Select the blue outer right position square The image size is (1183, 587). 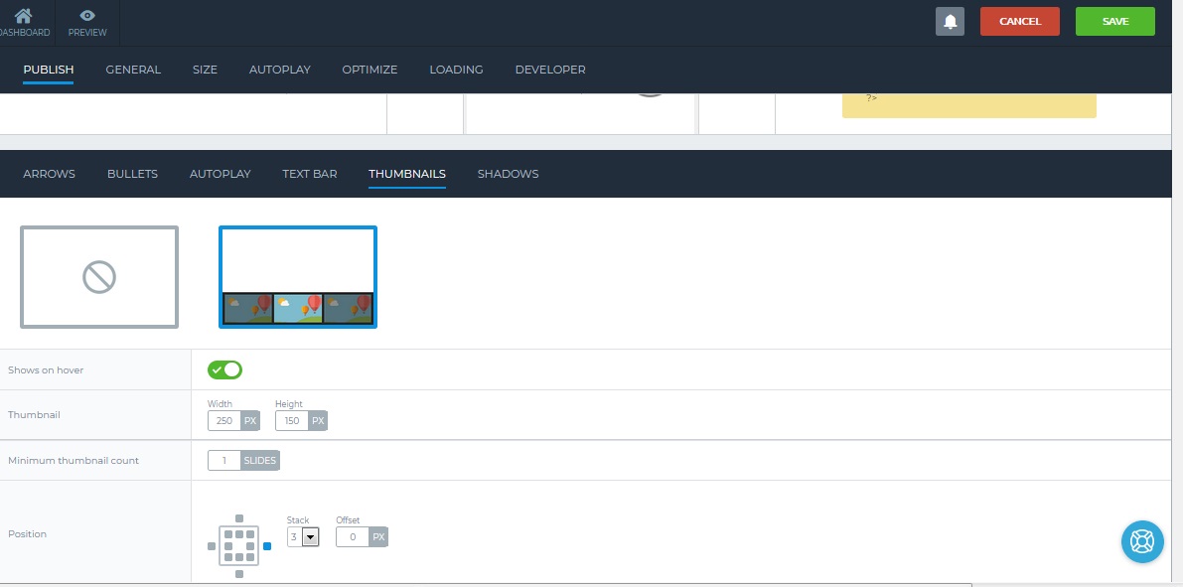coord(267,546)
